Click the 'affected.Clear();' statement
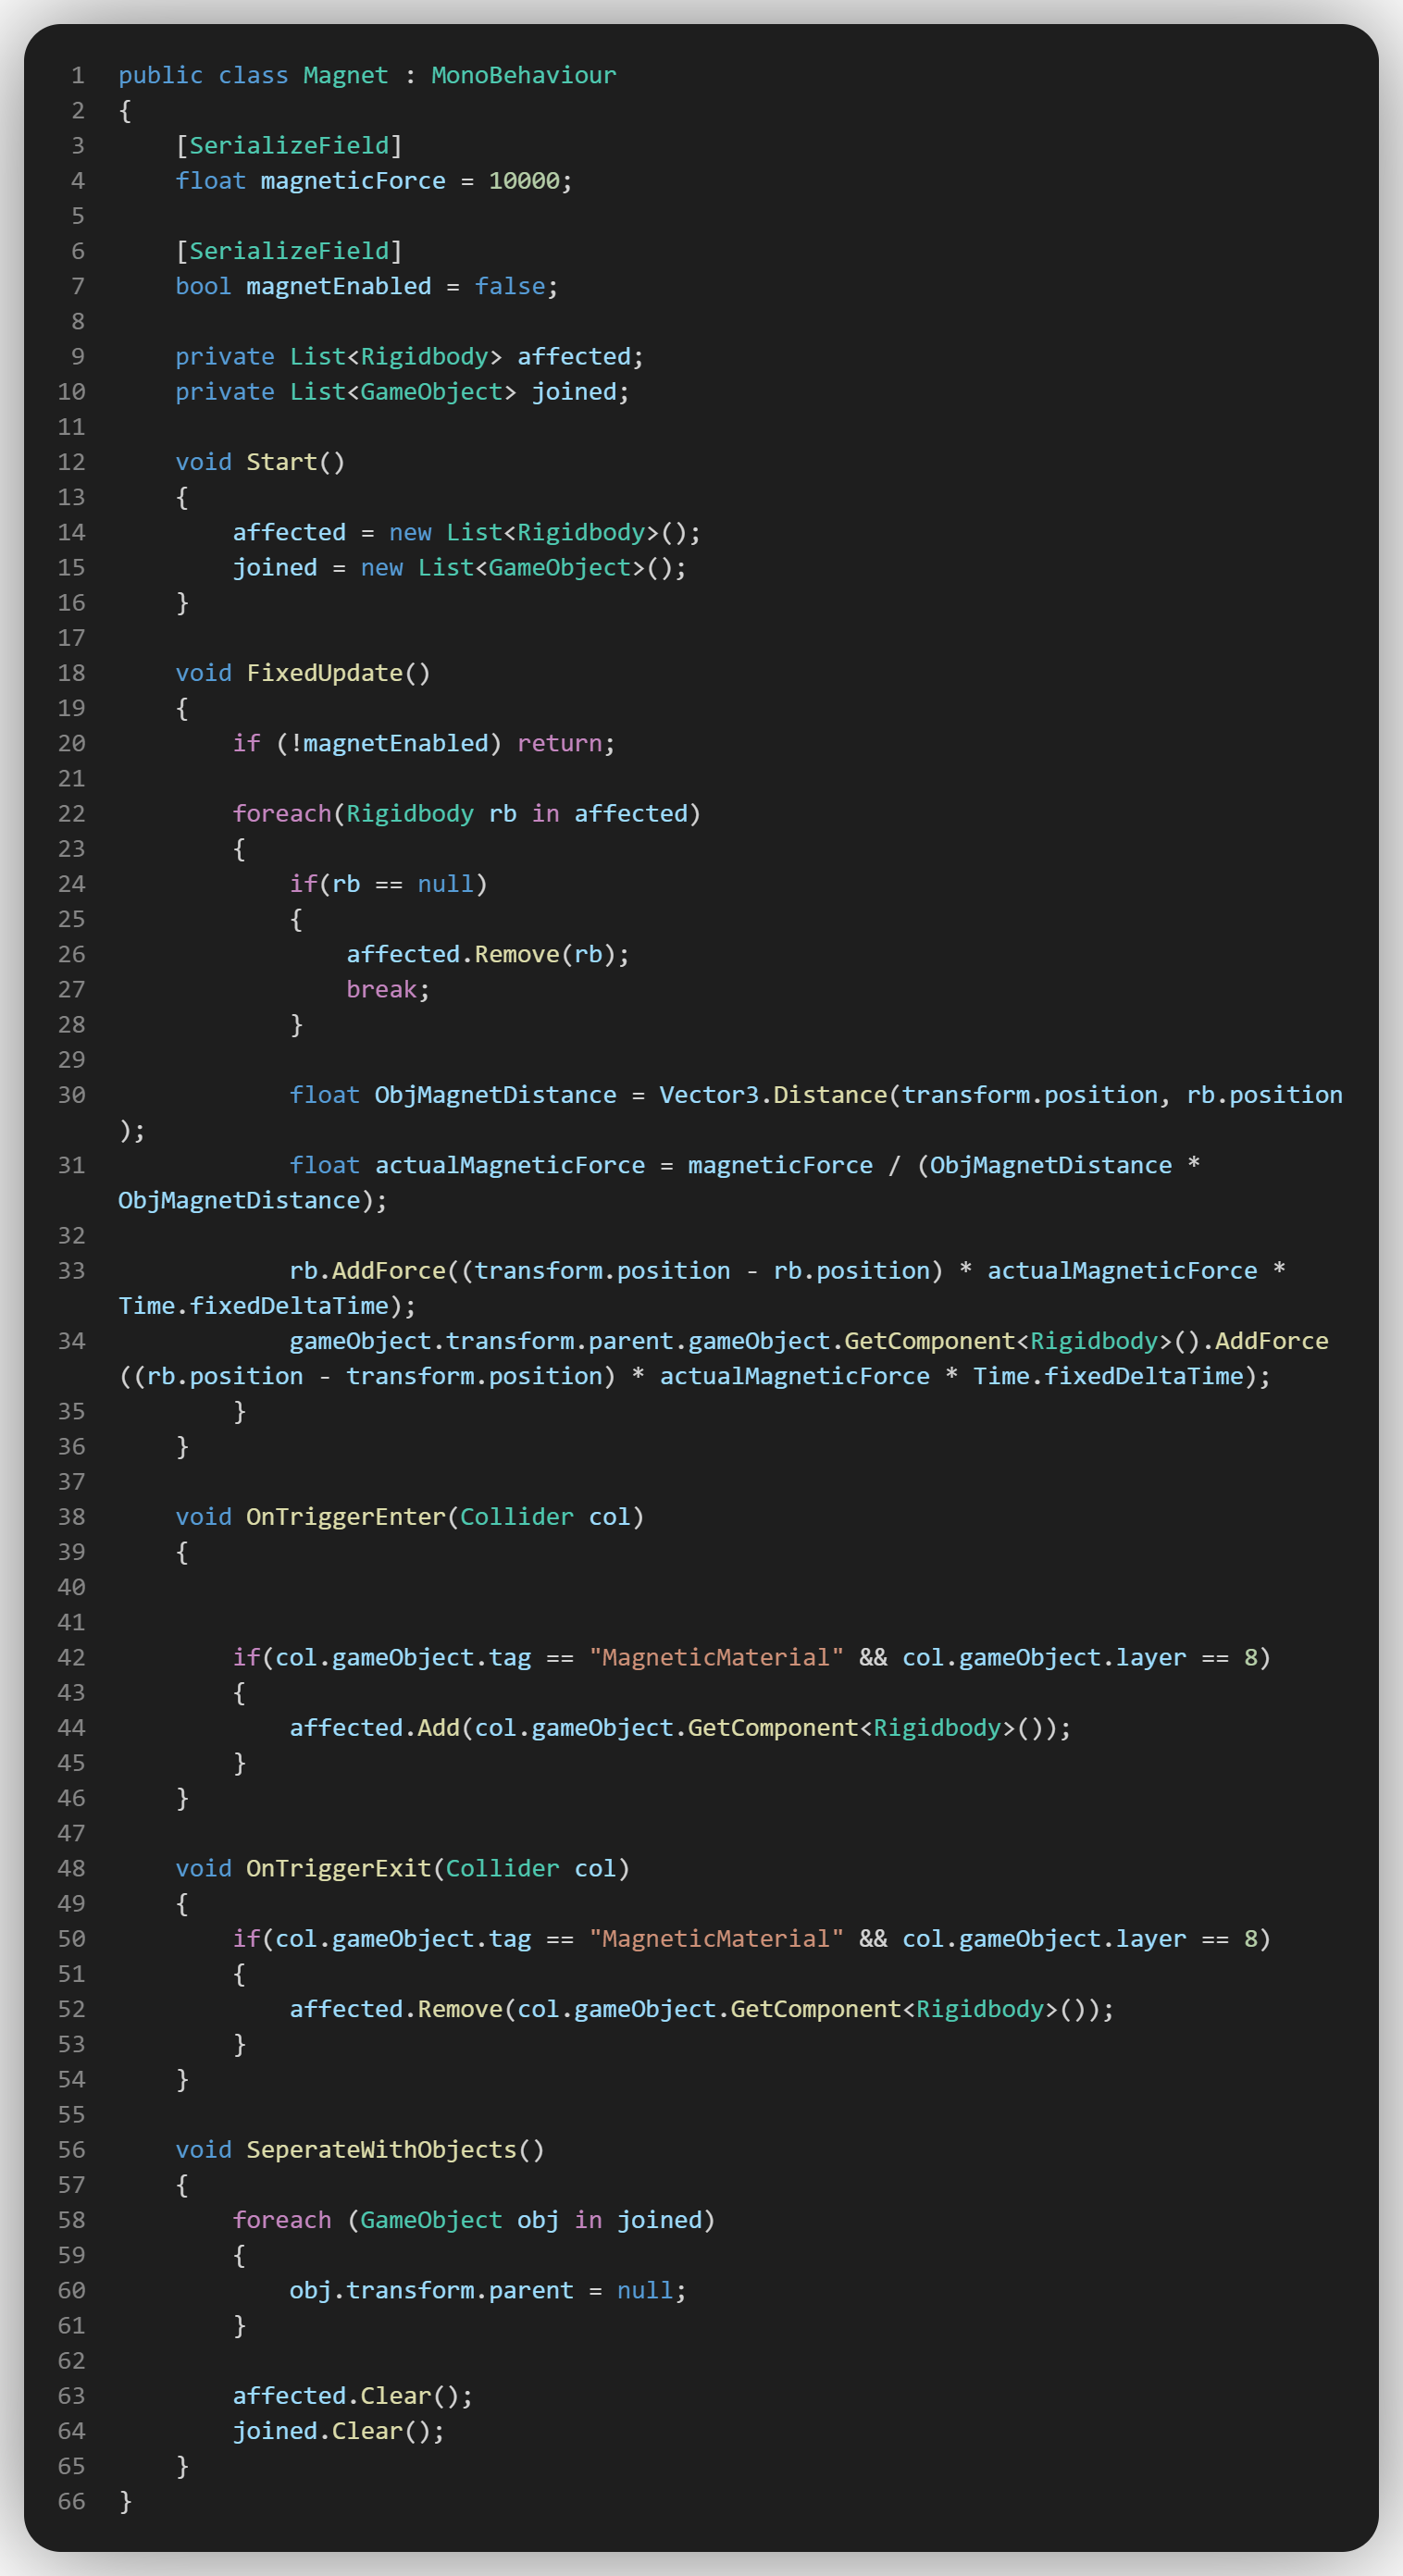Screen dimensions: 1403x2576 (353, 2396)
